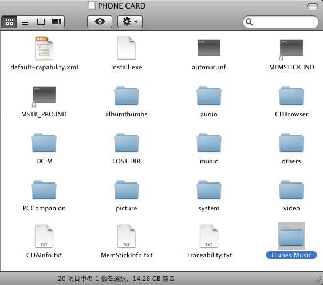Switch to list view mode
Screen dimensions: 323x285
pyautogui.click(x=25, y=22)
